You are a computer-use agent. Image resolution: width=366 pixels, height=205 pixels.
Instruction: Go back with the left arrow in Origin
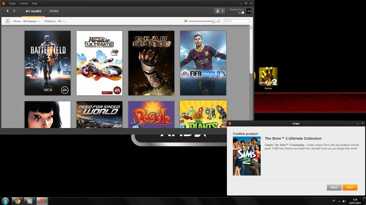(x=7, y=11)
